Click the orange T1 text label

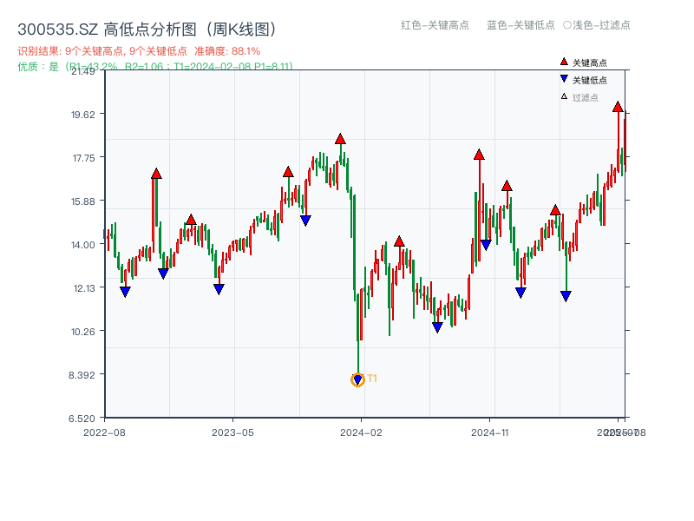(372, 379)
